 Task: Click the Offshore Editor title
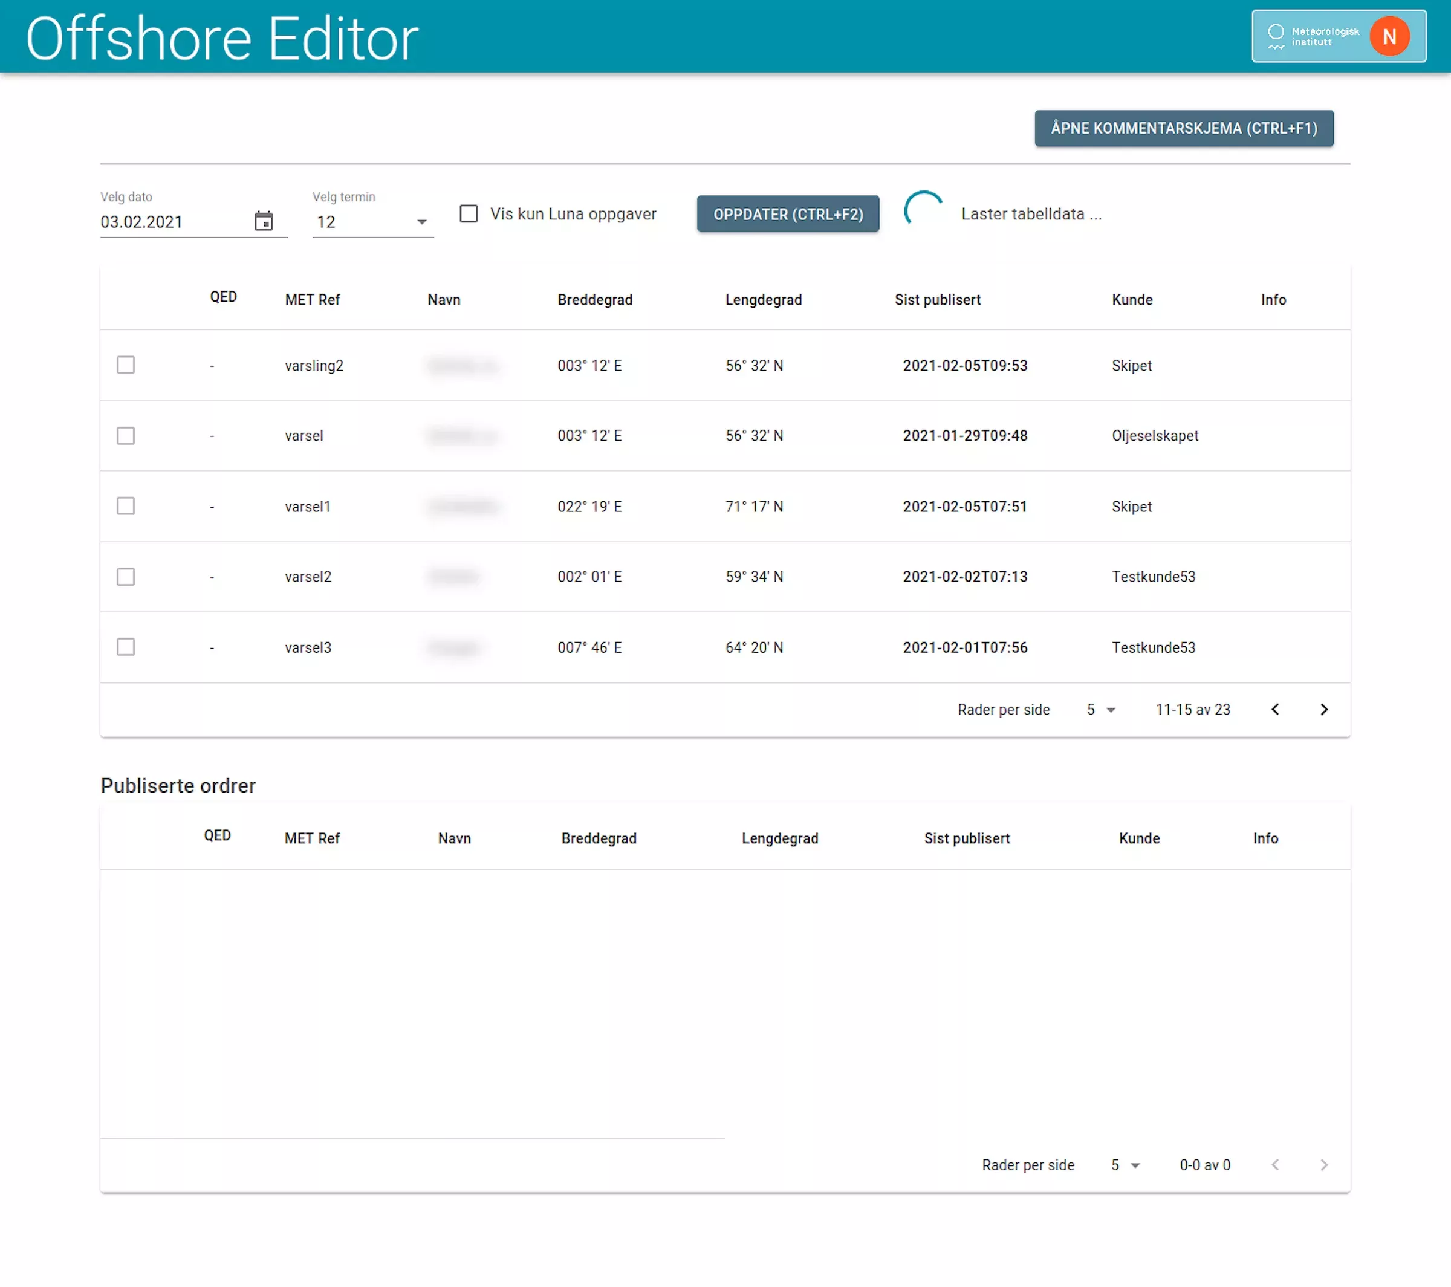pos(222,37)
